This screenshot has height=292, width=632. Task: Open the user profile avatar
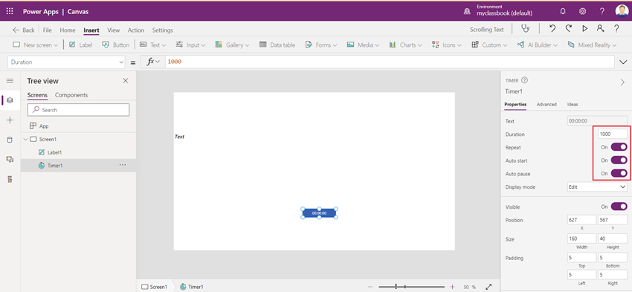click(622, 11)
